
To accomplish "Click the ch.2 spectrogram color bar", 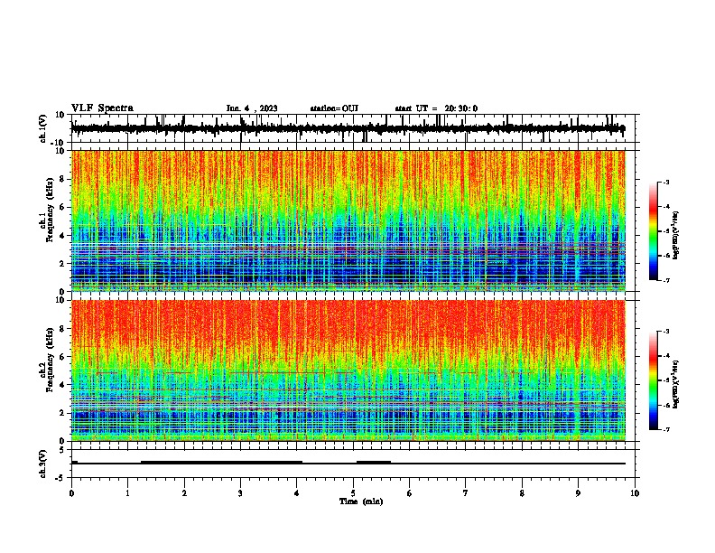I will [x=654, y=380].
